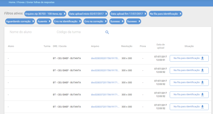Go to 'Home' in the breadcrumb
This screenshot has width=213, height=114.
(12, 2)
